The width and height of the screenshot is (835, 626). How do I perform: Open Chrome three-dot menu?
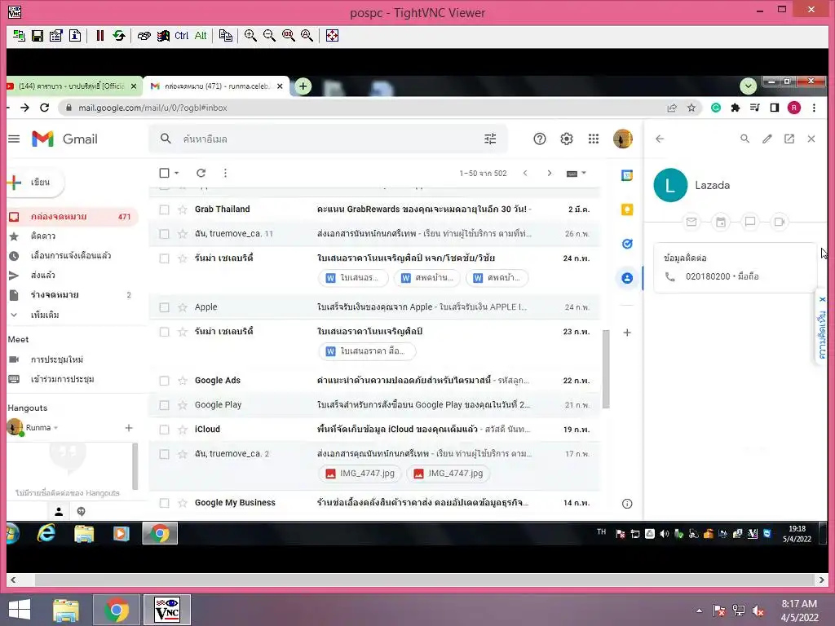(814, 108)
